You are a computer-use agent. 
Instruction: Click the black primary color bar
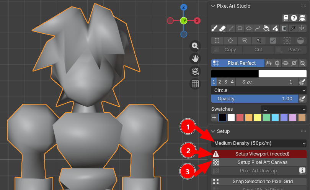pos(235,74)
